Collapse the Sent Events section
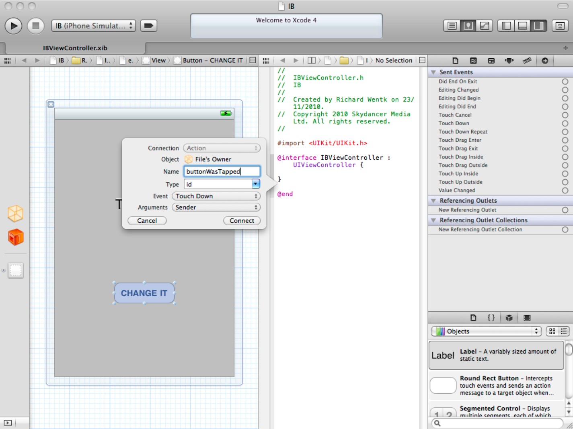Screen dimensions: 573x429 point(433,72)
